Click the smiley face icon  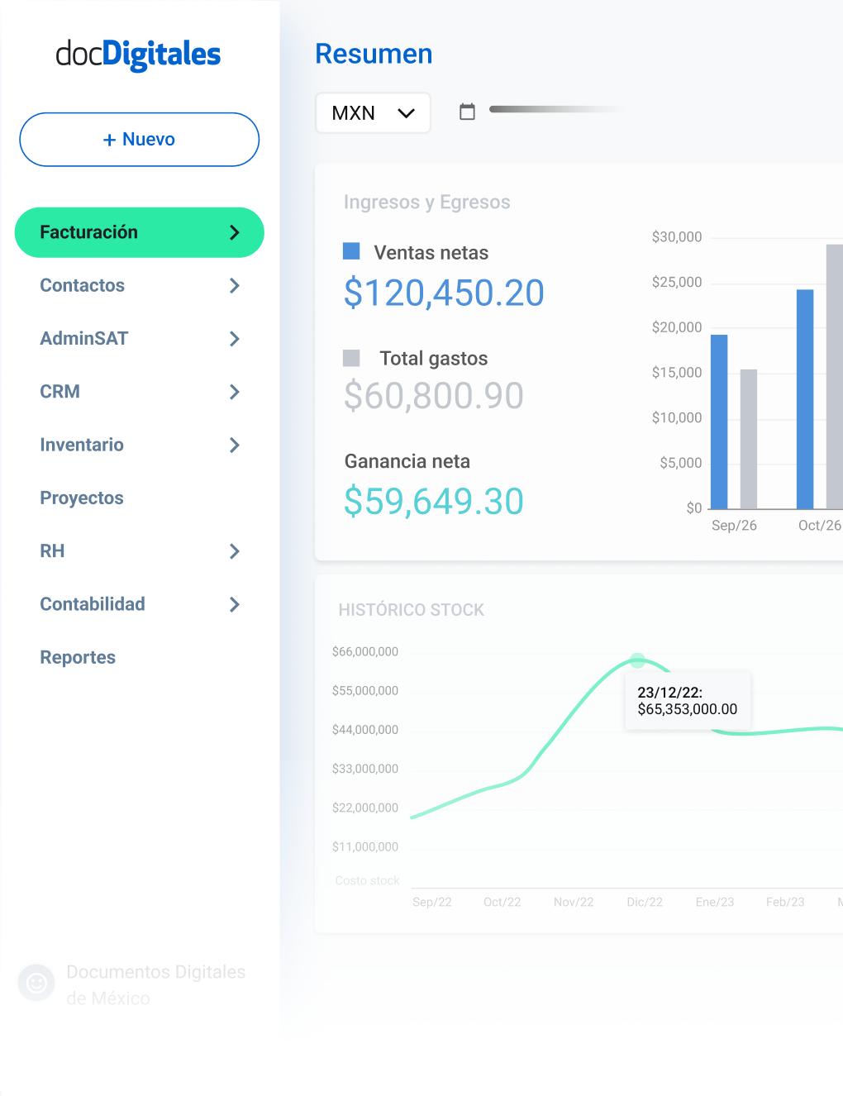pos(36,983)
